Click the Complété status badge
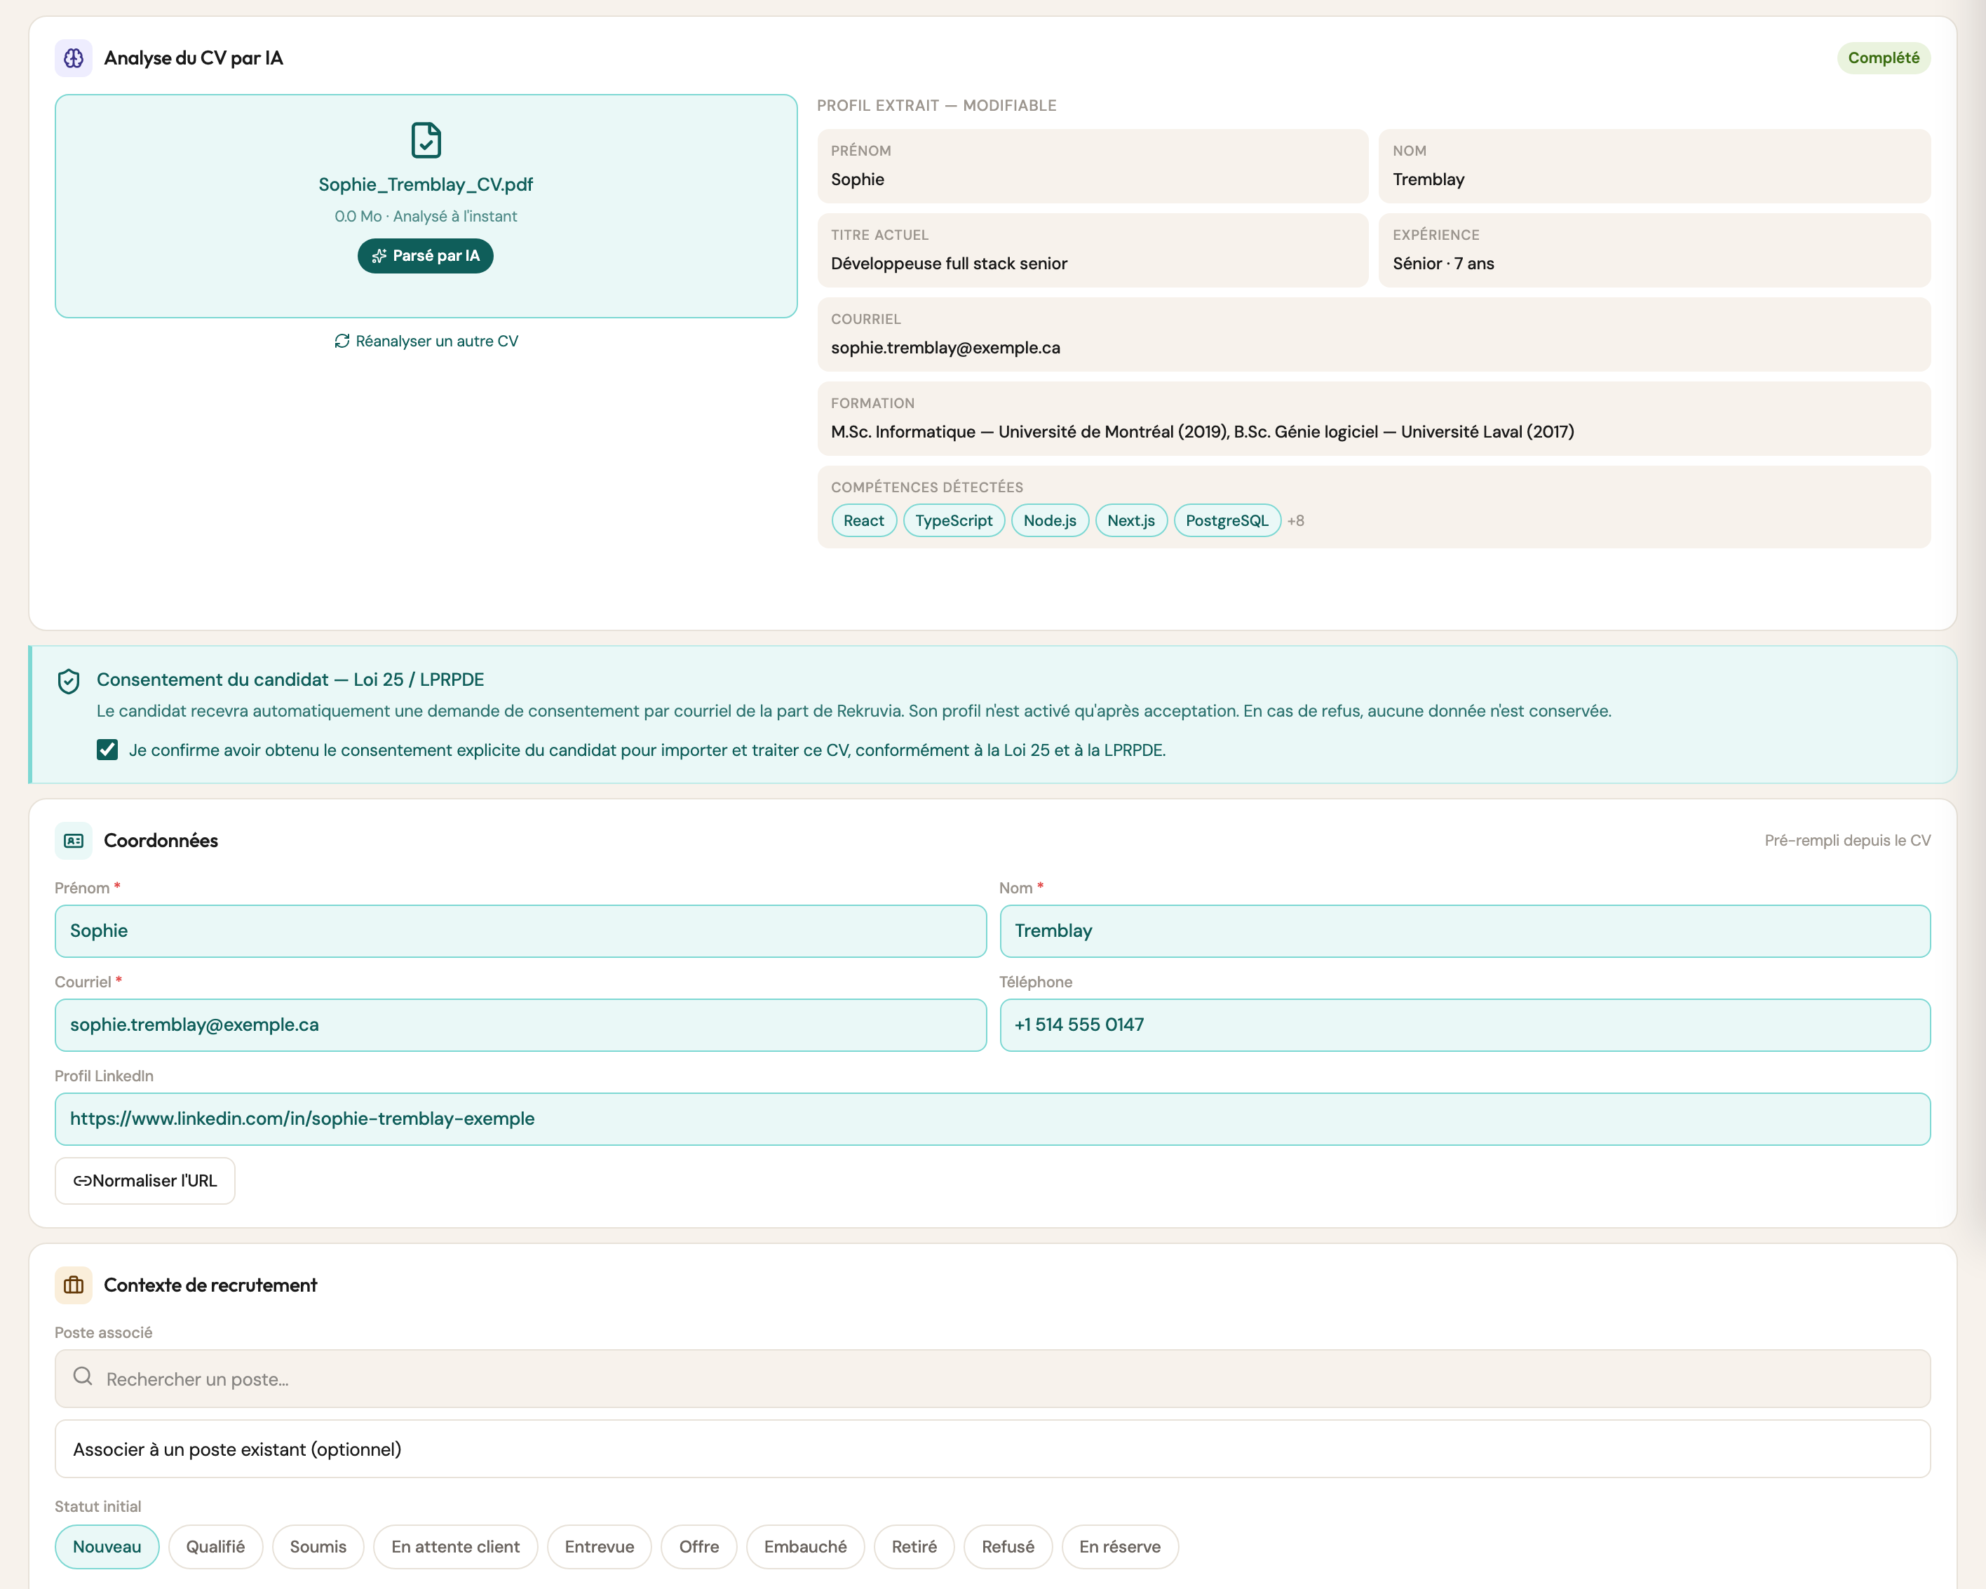Image resolution: width=1986 pixels, height=1589 pixels. point(1884,58)
